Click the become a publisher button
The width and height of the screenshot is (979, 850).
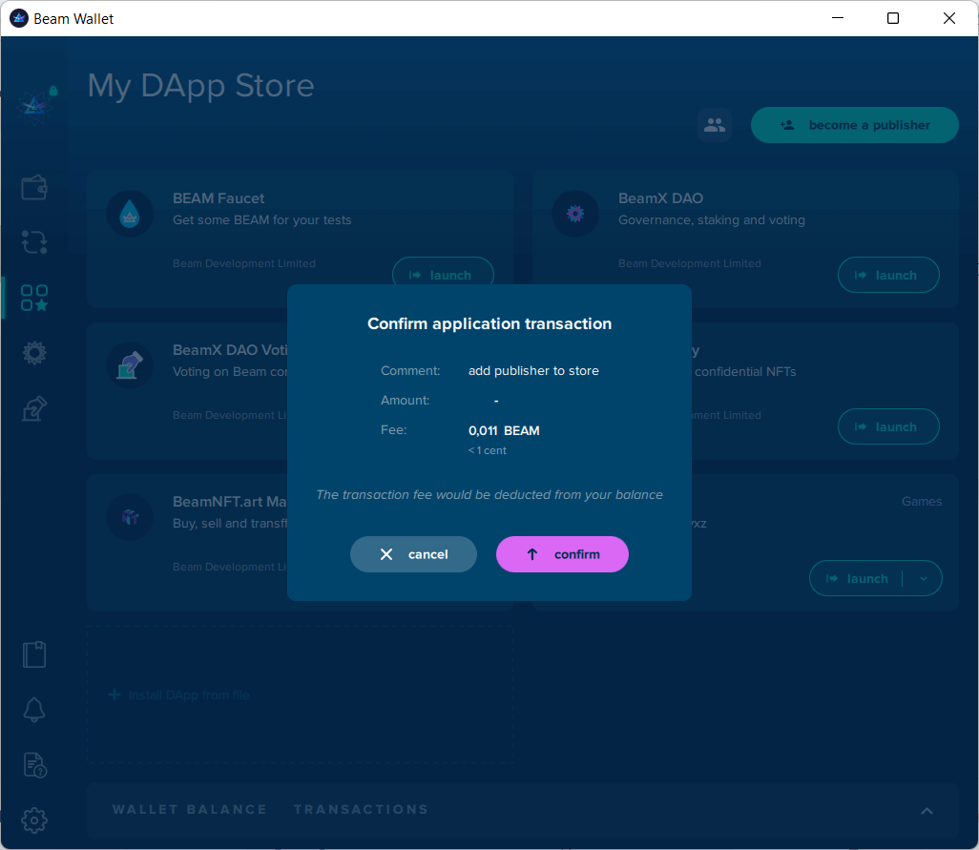[x=854, y=125]
